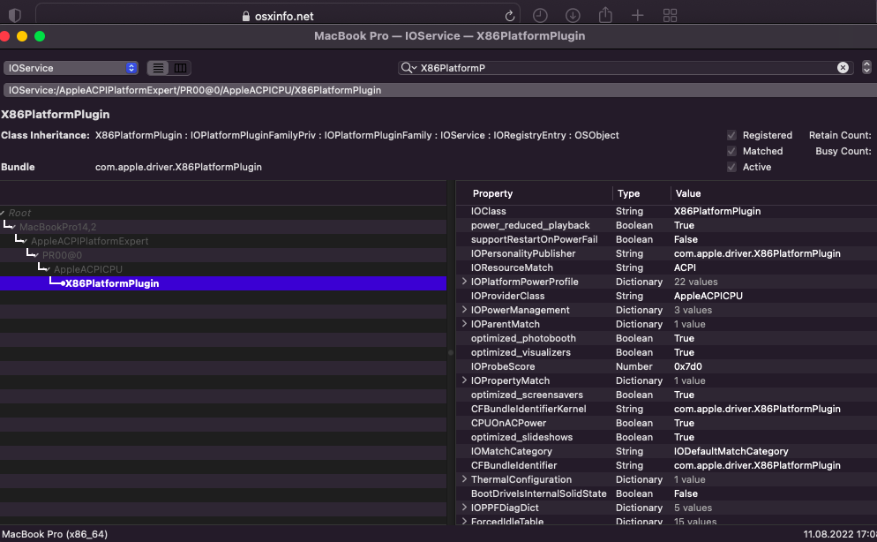Open the Share menu in Safari
Screen dimensions: 877x542
[x=605, y=15]
